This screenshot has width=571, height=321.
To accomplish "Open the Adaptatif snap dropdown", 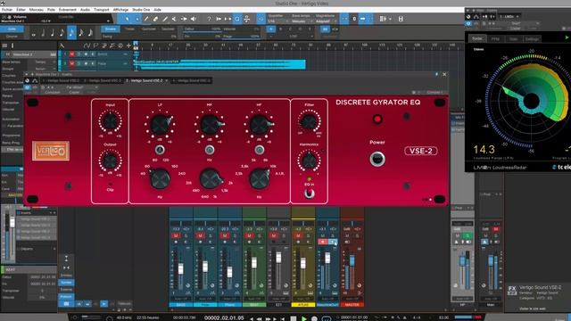I will 326,21.
